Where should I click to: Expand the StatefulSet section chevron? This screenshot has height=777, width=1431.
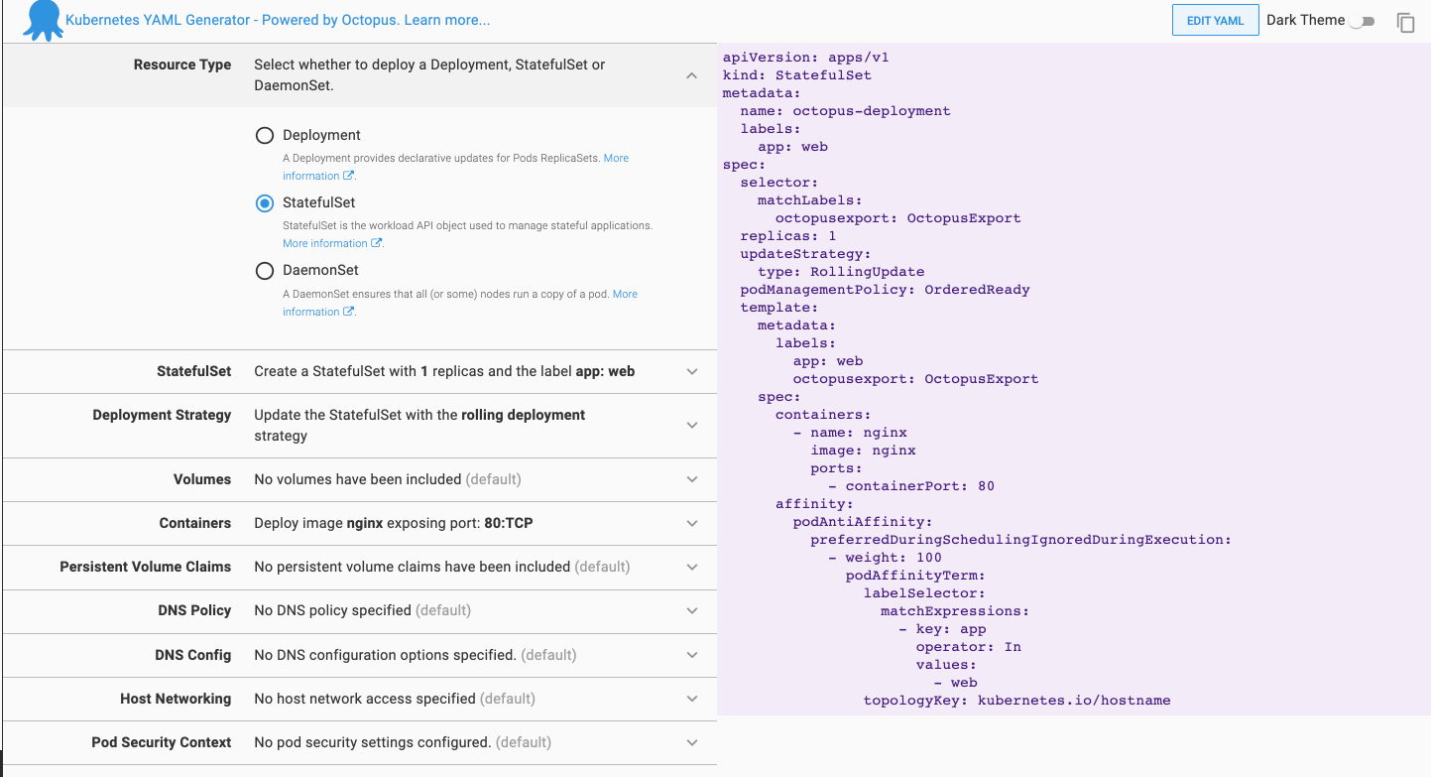[x=691, y=372]
